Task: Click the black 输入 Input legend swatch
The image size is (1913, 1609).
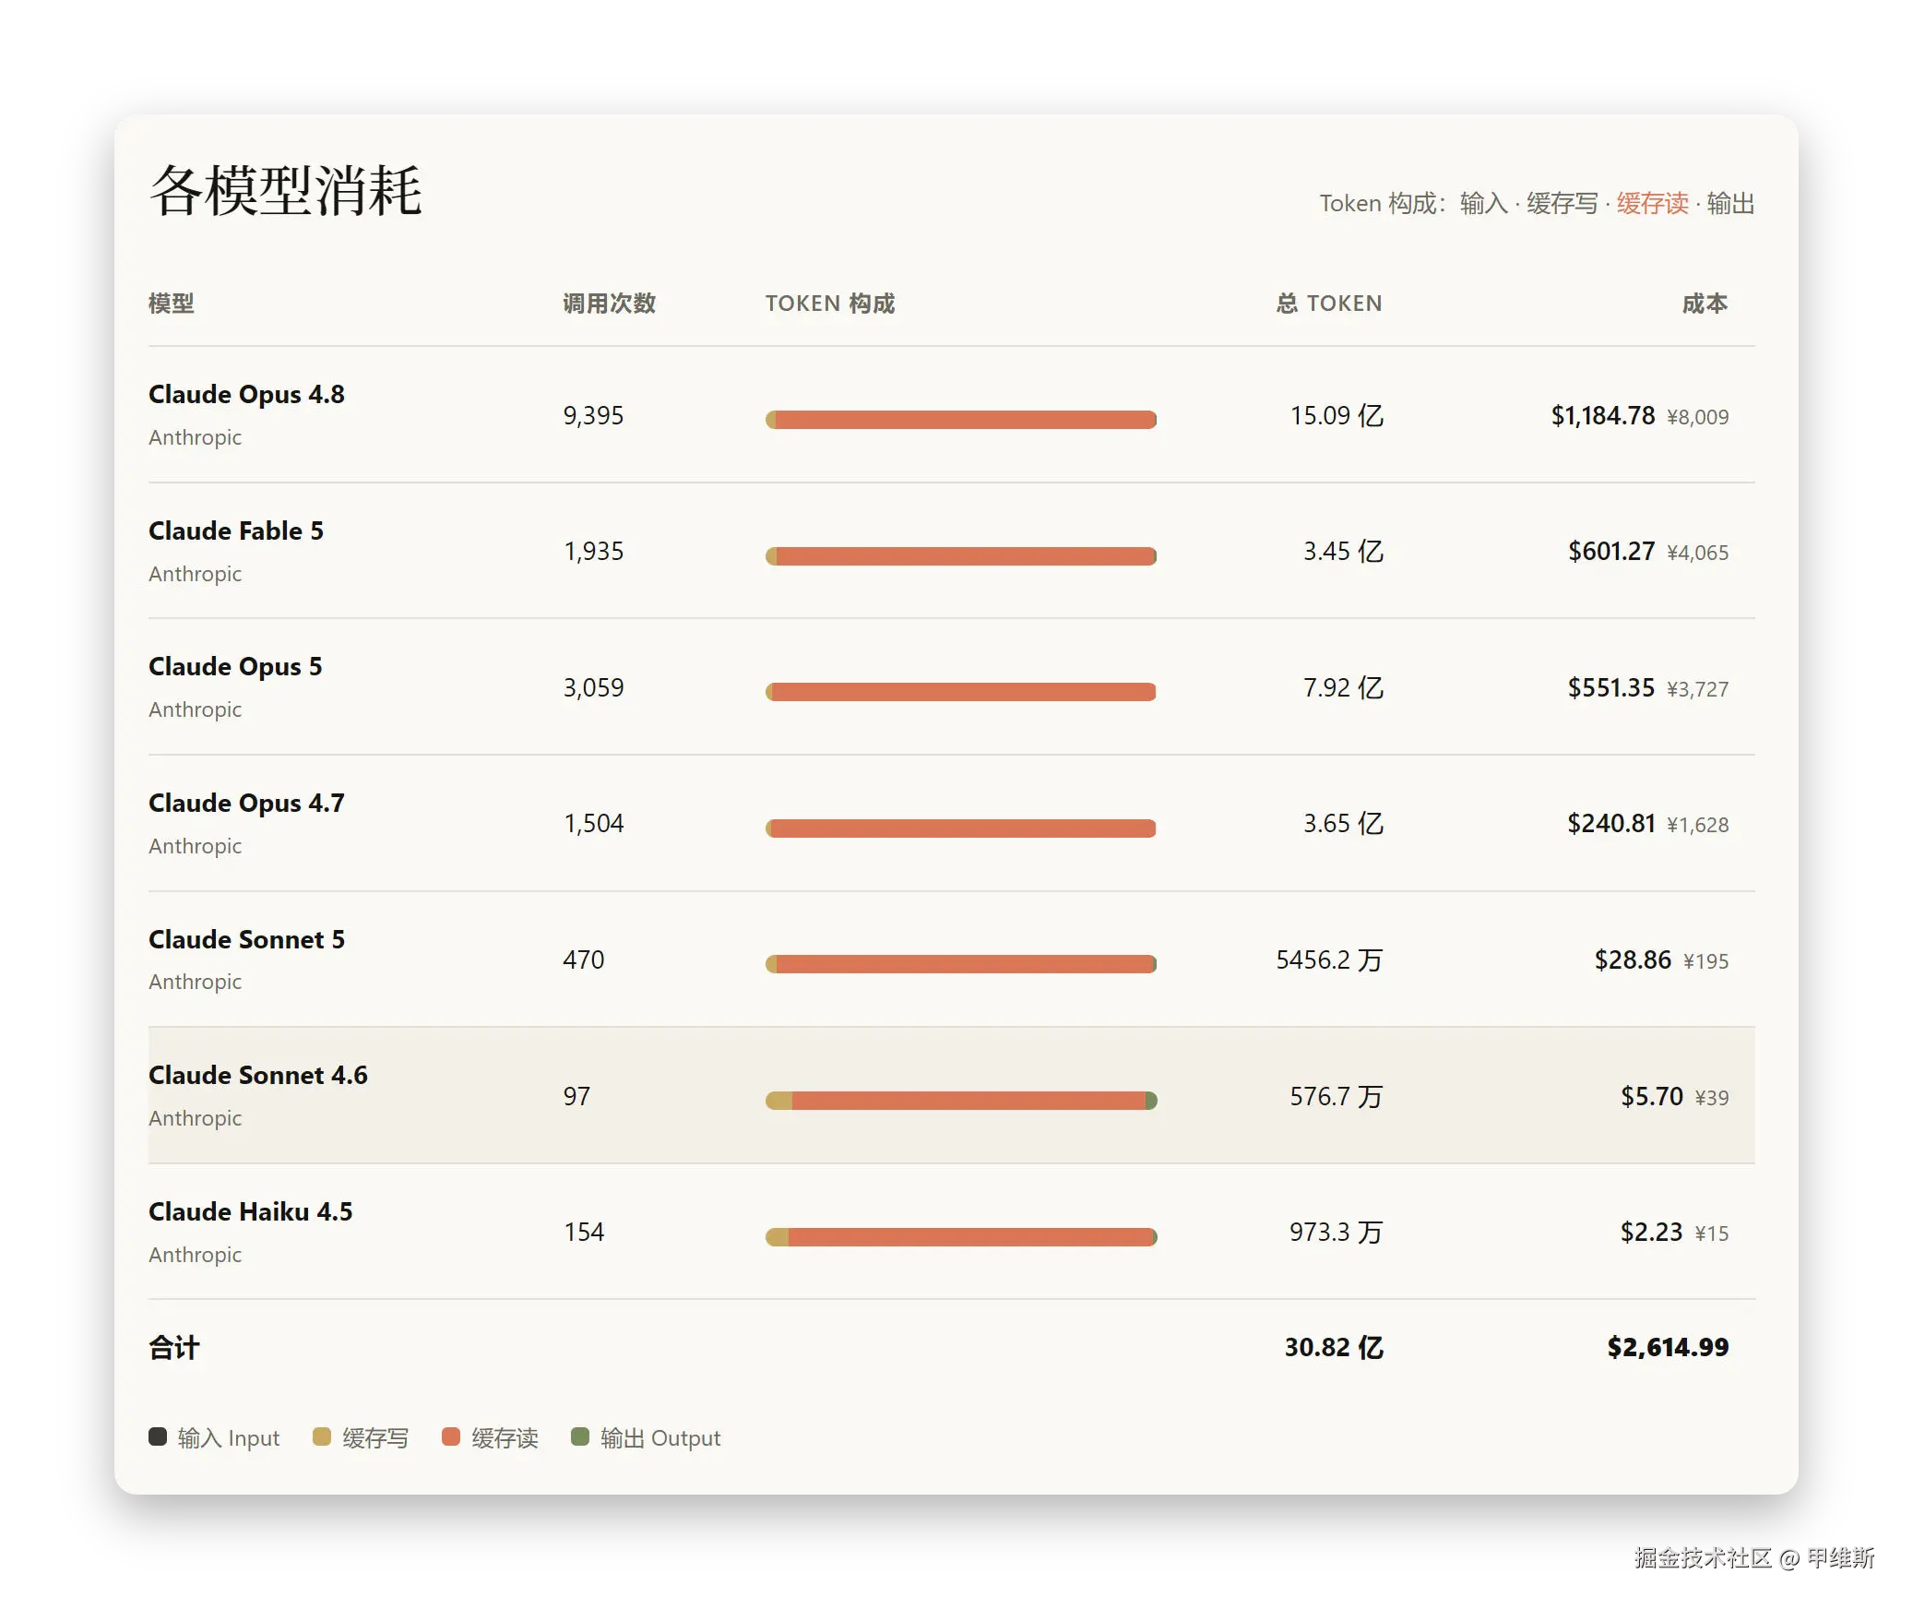Action: tap(158, 1436)
